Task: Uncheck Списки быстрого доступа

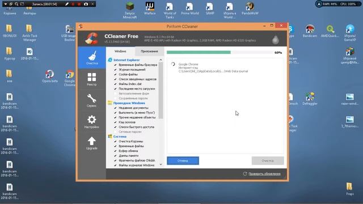Action: [115, 127]
